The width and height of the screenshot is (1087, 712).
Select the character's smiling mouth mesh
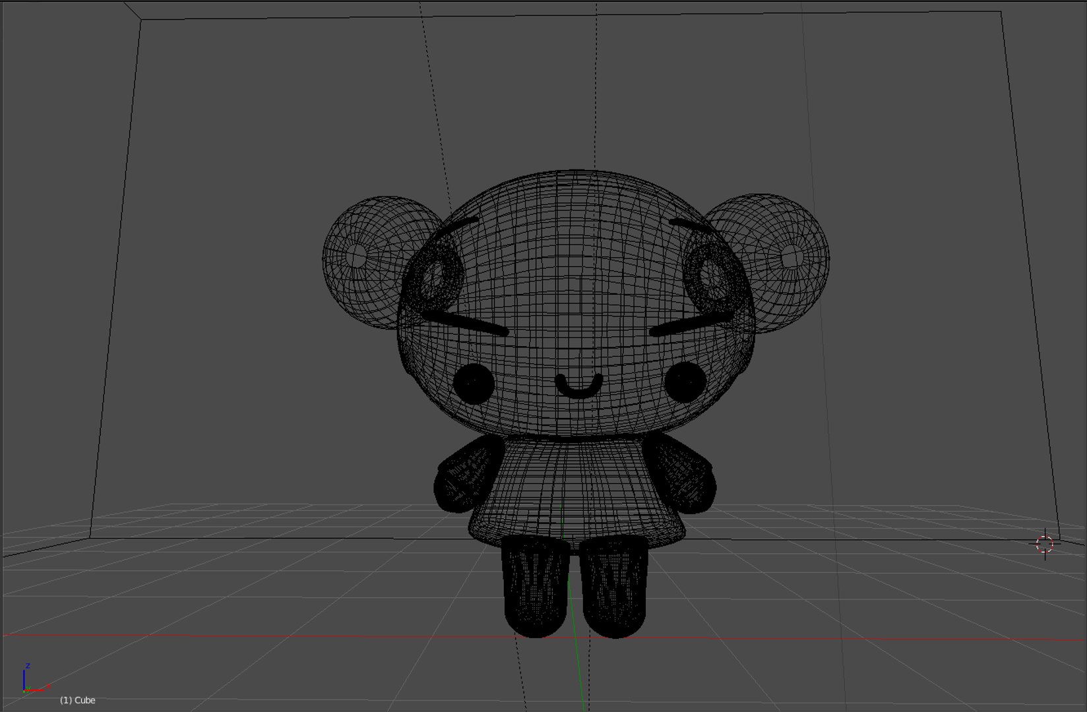coord(580,386)
